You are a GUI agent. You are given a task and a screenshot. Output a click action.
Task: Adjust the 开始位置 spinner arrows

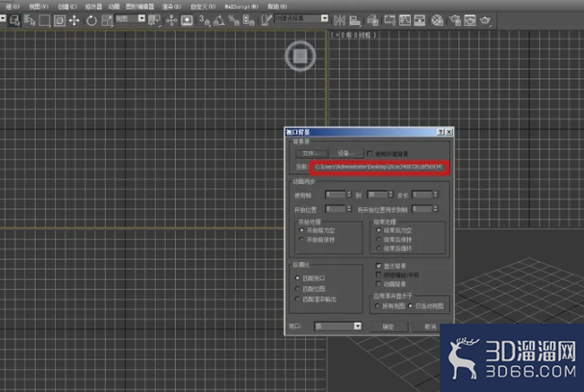pyautogui.click(x=349, y=209)
